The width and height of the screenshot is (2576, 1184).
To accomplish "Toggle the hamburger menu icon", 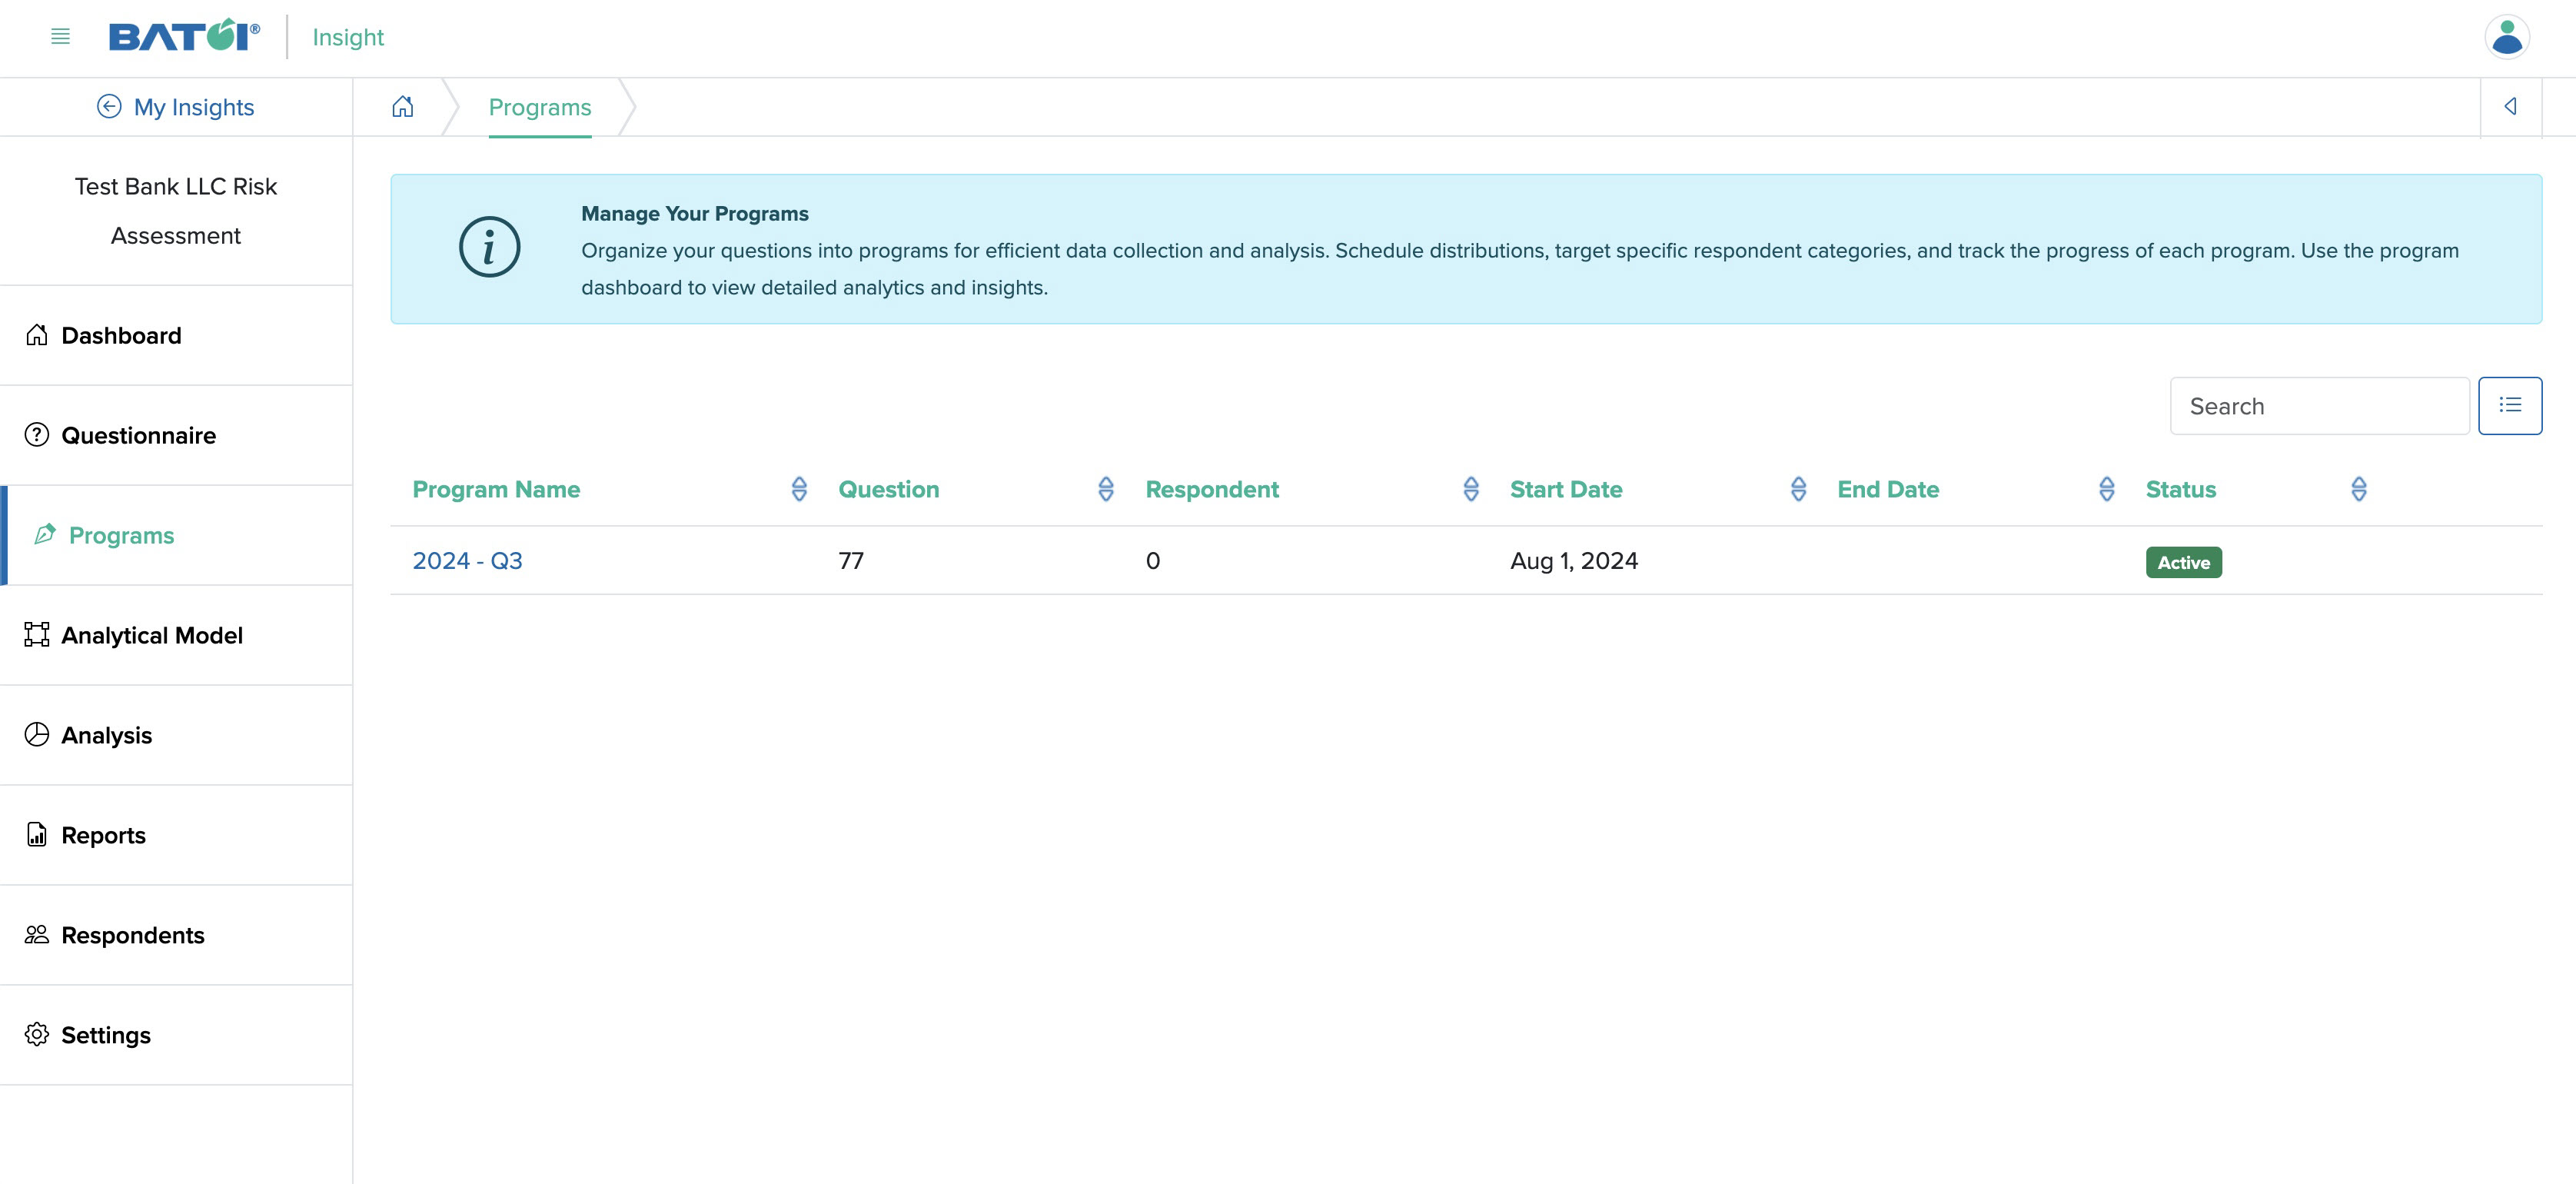I will coord(59,36).
